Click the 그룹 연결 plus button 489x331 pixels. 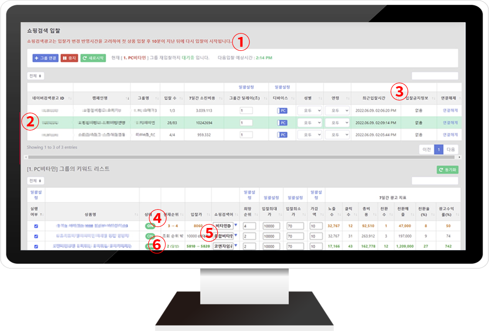(45, 58)
